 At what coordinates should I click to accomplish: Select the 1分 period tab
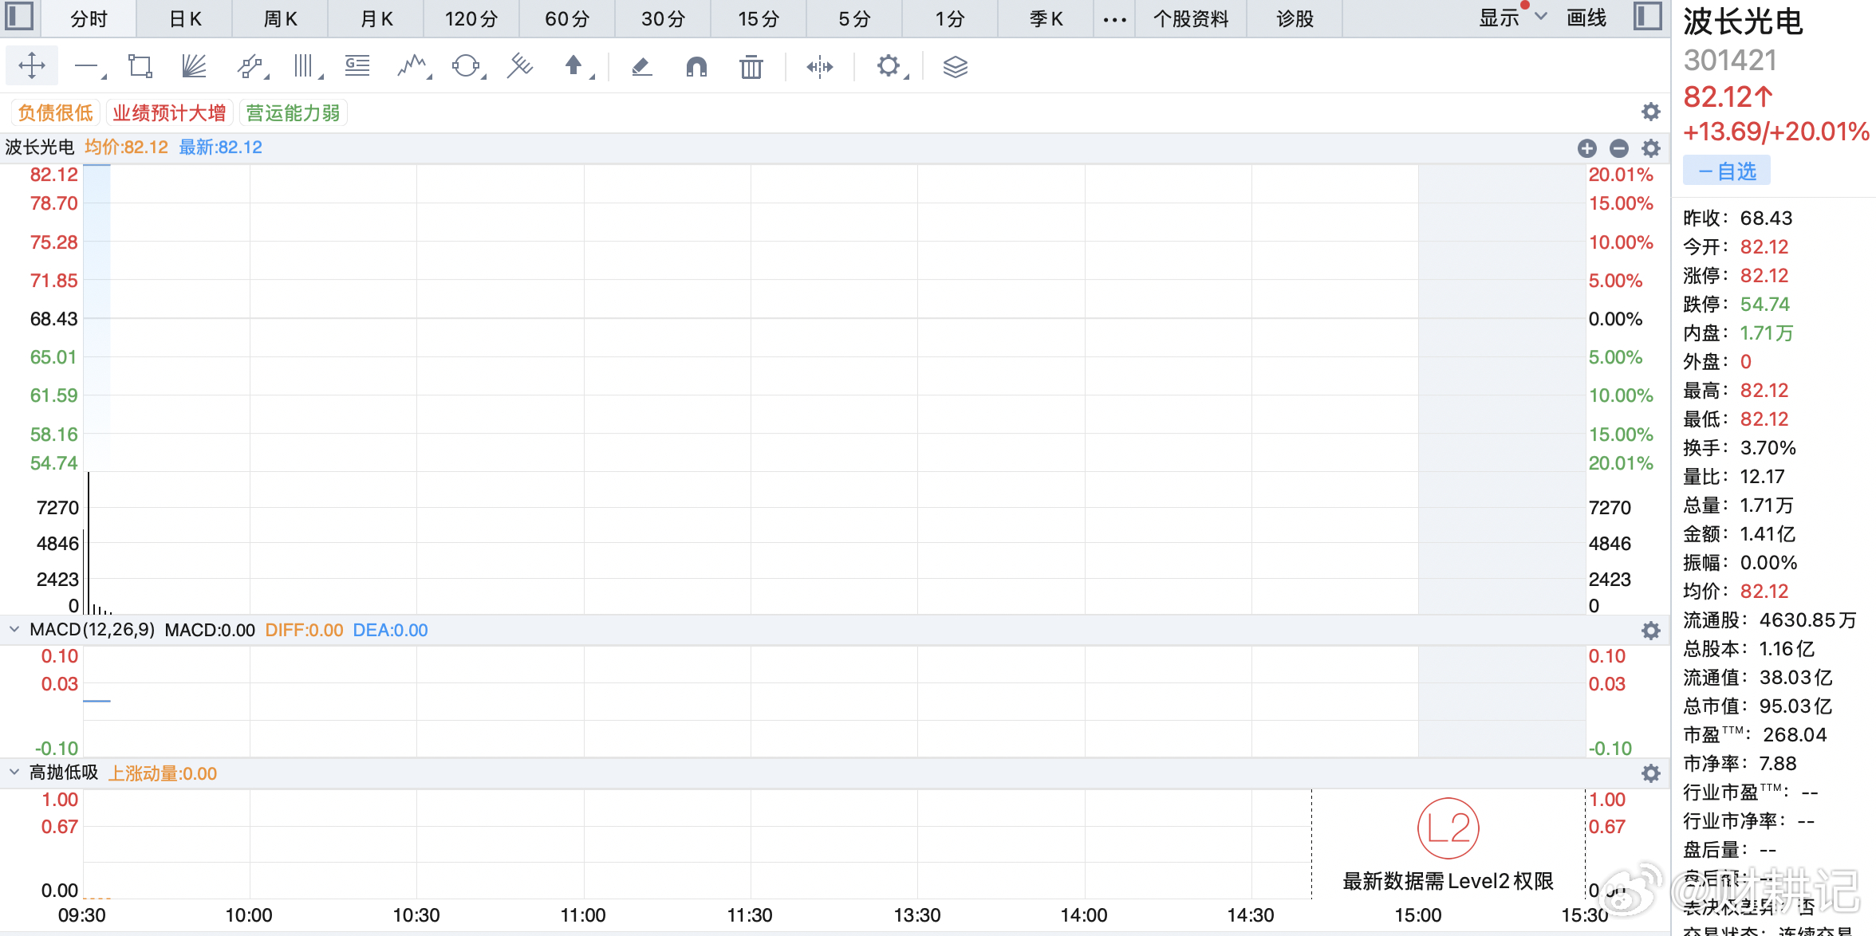pyautogui.click(x=950, y=18)
